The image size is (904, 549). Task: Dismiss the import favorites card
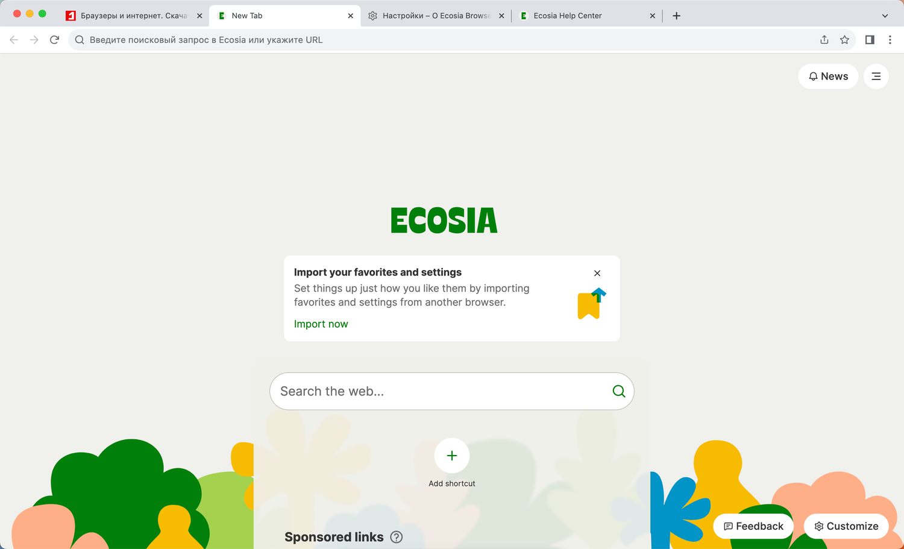(597, 273)
